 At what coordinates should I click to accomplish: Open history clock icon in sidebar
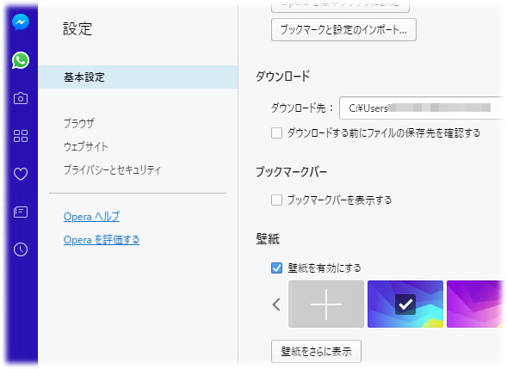[x=21, y=249]
